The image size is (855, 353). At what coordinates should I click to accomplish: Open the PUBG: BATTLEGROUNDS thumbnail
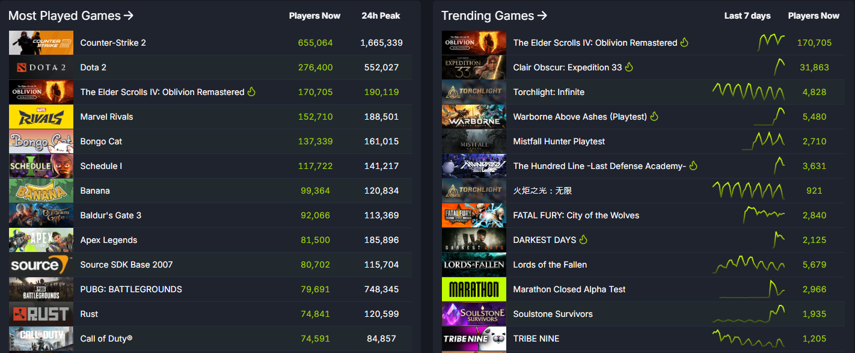tap(41, 289)
